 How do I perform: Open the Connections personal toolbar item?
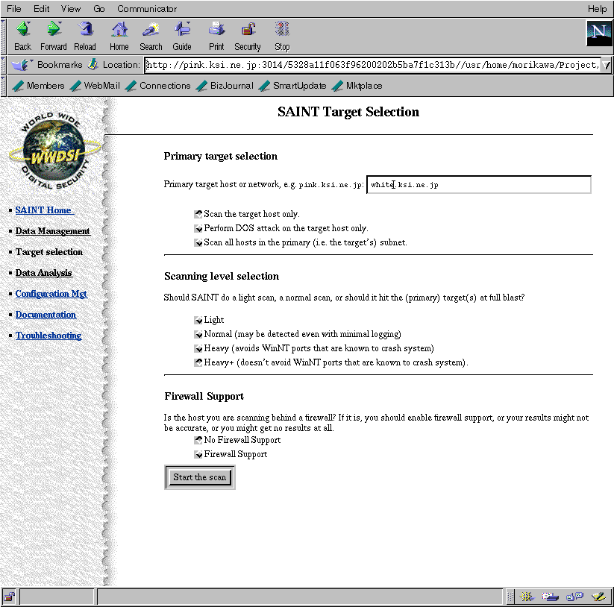158,86
